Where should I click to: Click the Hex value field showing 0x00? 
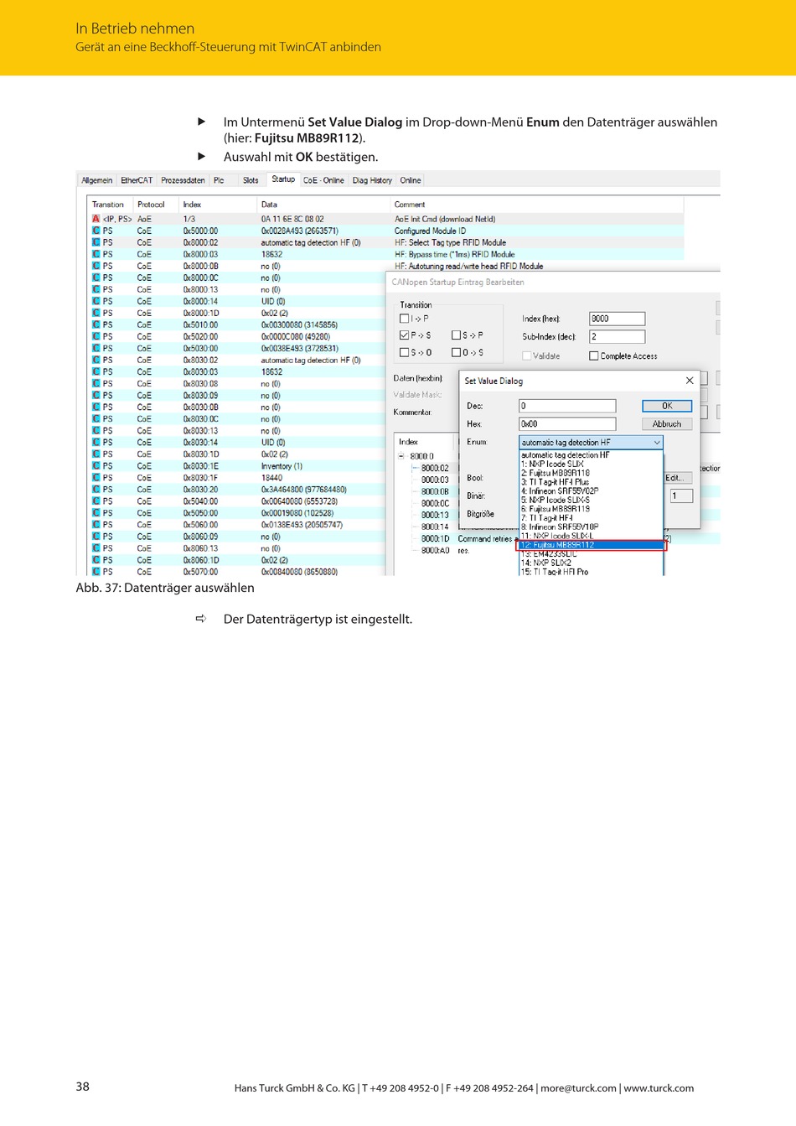pos(567,424)
